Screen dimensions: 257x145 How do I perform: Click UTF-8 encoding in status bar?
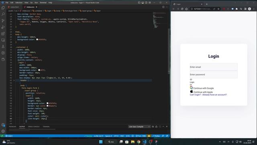[x=116, y=136]
